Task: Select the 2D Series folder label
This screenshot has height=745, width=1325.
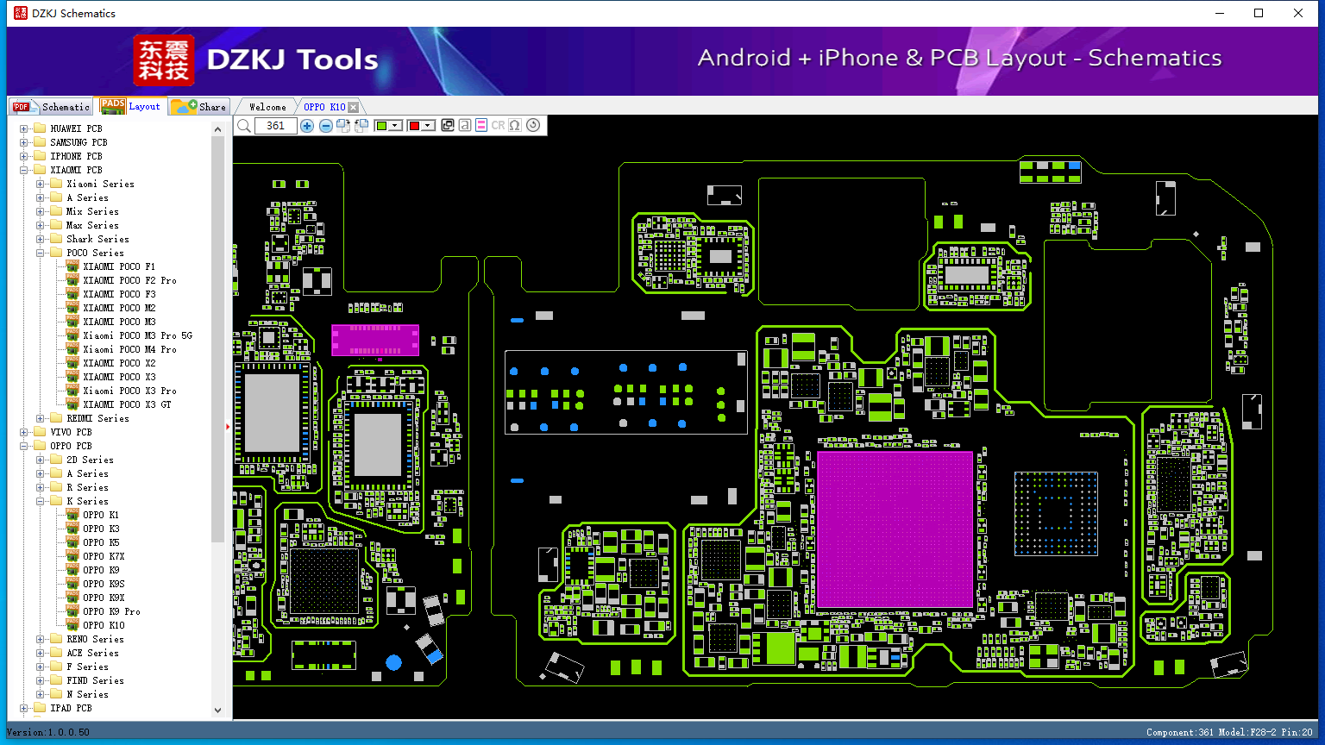Action: (x=90, y=460)
